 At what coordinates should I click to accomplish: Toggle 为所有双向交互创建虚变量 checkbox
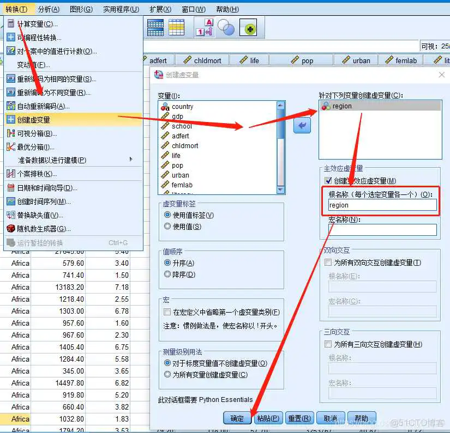328,262
